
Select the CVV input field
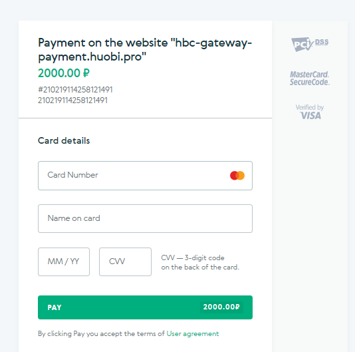[125, 262]
